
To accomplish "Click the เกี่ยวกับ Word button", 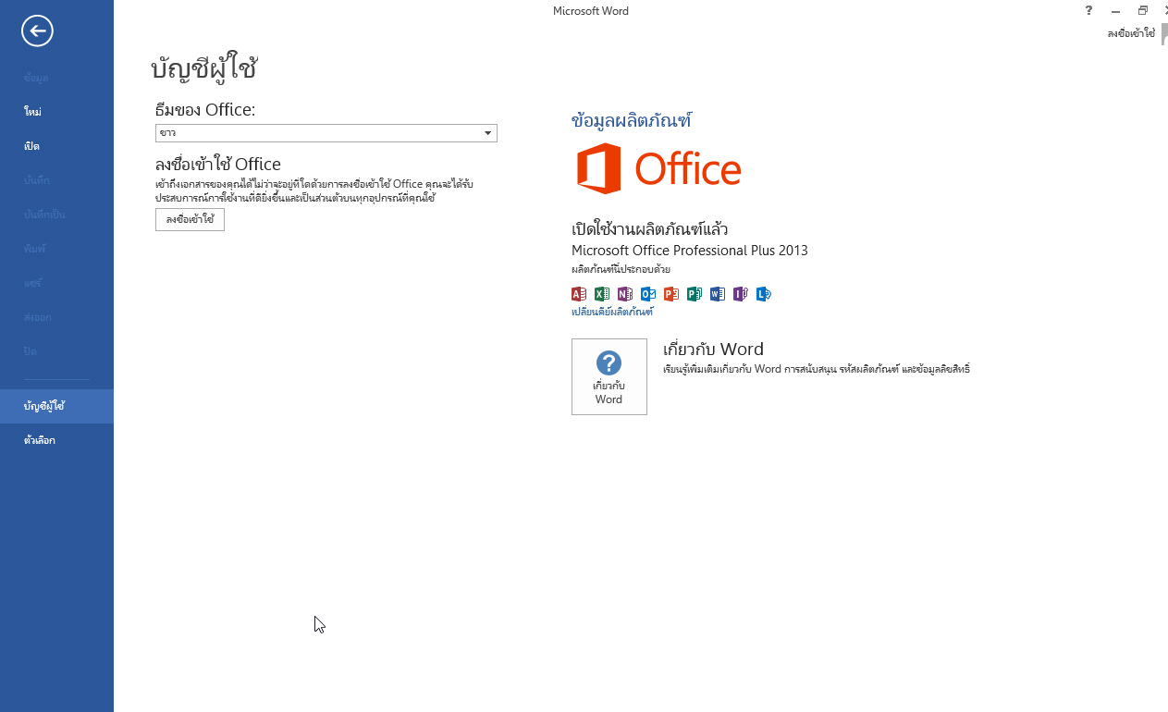I will click(x=609, y=376).
